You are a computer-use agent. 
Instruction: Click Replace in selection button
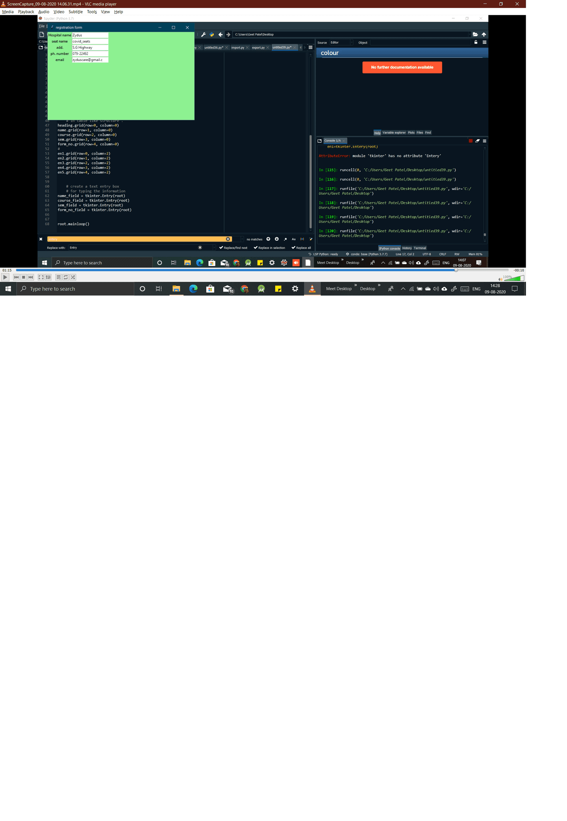(269, 247)
